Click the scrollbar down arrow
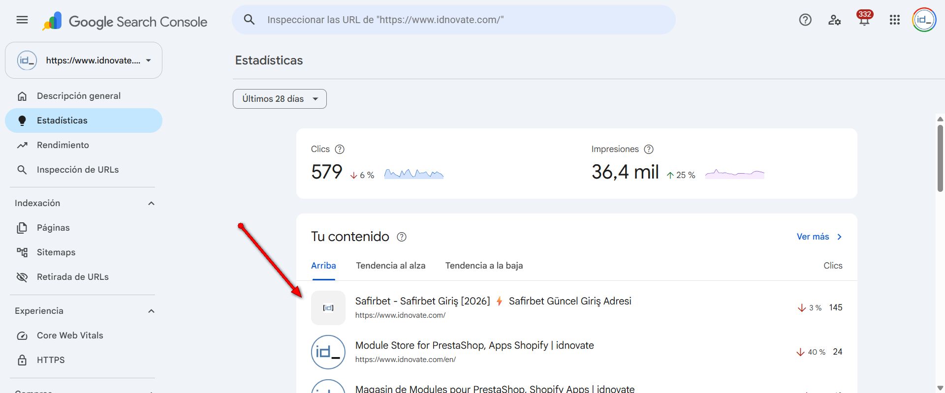This screenshot has height=393, width=945. [940, 389]
